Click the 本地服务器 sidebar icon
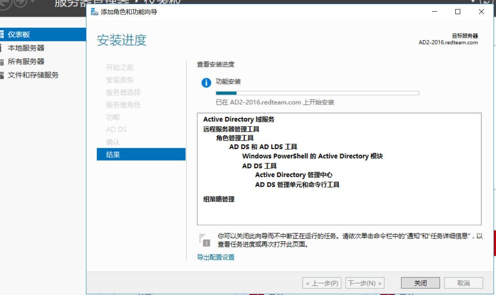 coord(1,48)
